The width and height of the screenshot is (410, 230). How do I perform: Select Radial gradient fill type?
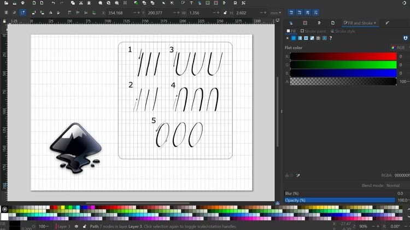306,38
